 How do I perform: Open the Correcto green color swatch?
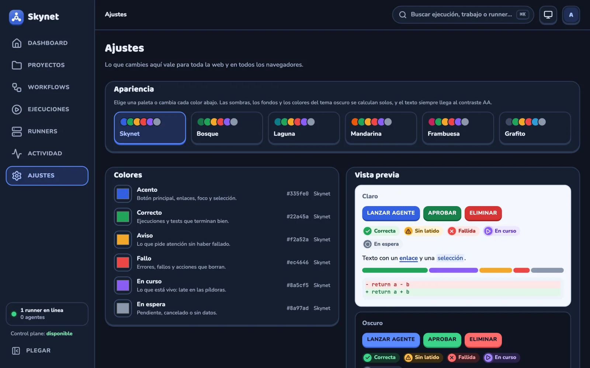[x=123, y=217]
